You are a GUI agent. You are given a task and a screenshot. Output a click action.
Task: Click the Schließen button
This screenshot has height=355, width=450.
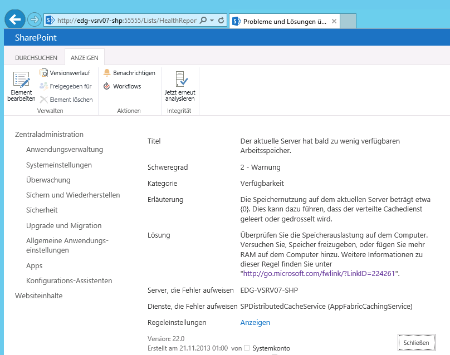417,343
